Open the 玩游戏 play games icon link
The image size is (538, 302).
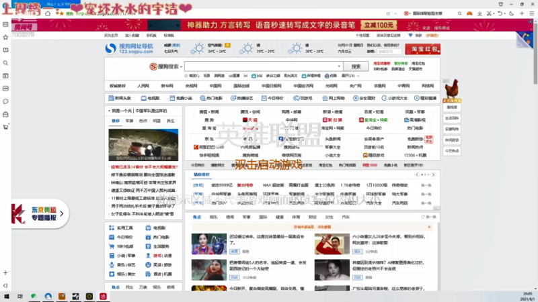pyautogui.click(x=303, y=98)
